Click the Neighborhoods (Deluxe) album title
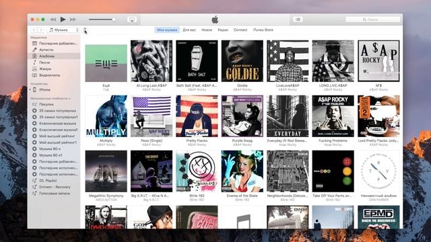The width and height of the screenshot is (431, 242). [288, 196]
